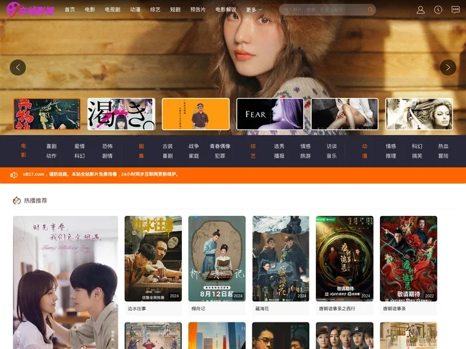Open the 爱情 movie category

[x=80, y=146]
